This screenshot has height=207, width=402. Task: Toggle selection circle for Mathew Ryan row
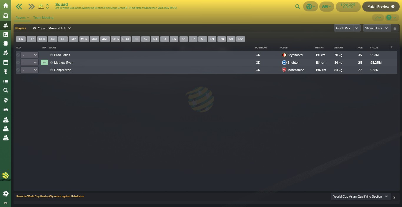[18, 63]
